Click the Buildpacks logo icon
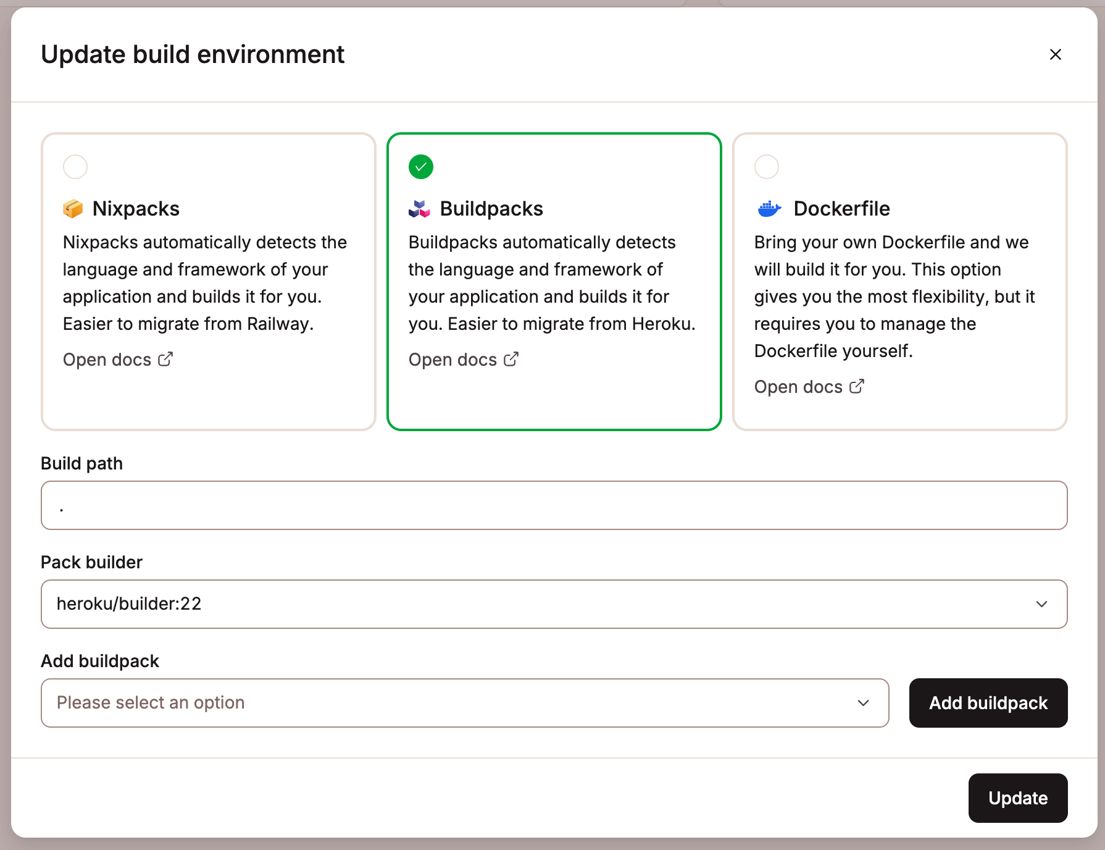The width and height of the screenshot is (1105, 850). click(419, 208)
